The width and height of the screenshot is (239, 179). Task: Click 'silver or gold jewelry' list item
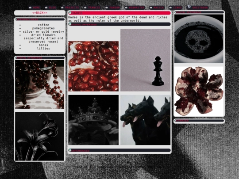tap(43, 31)
